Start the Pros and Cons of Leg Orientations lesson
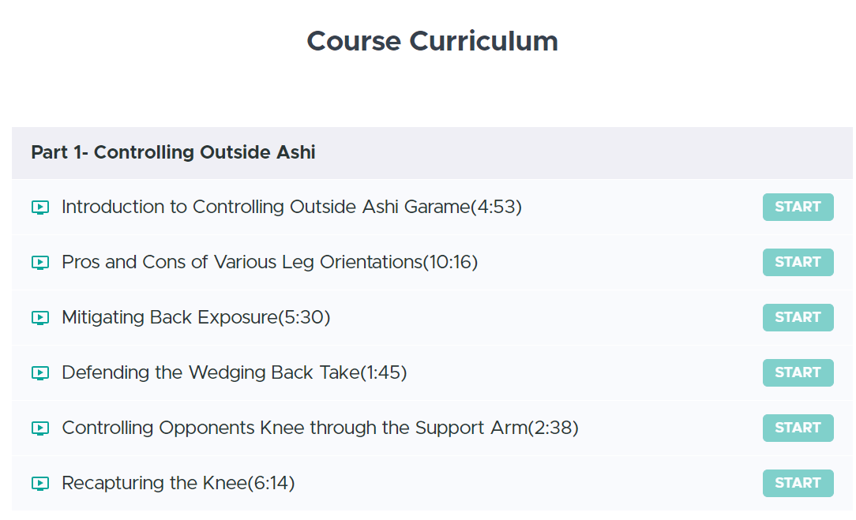This screenshot has height=520, width=856. tap(798, 262)
